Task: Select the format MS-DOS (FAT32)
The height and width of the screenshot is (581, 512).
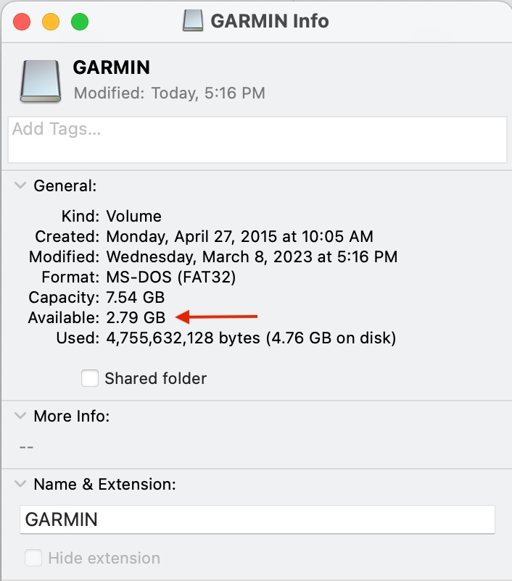Action: pyautogui.click(x=171, y=277)
